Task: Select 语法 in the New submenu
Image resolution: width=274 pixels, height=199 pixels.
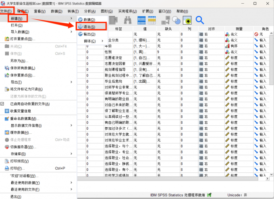Action: click(x=89, y=27)
